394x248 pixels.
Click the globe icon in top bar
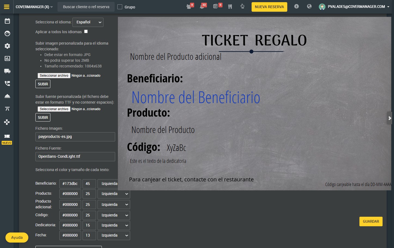(309, 6)
